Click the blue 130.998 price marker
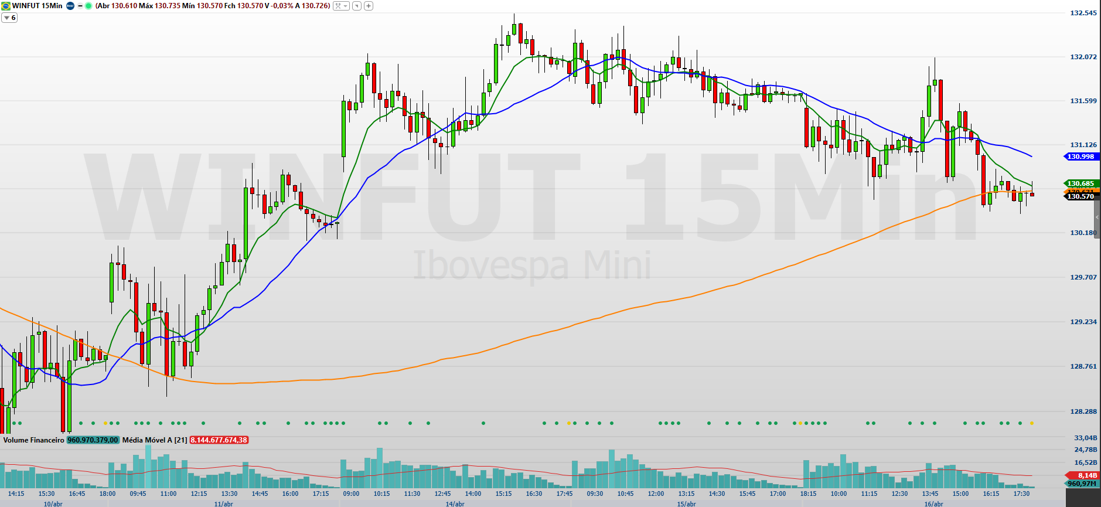1101x507 pixels. click(1080, 156)
